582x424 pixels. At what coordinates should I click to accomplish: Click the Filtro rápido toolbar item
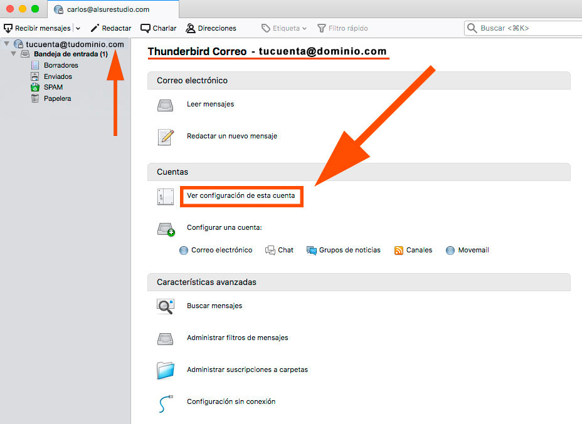click(x=342, y=28)
